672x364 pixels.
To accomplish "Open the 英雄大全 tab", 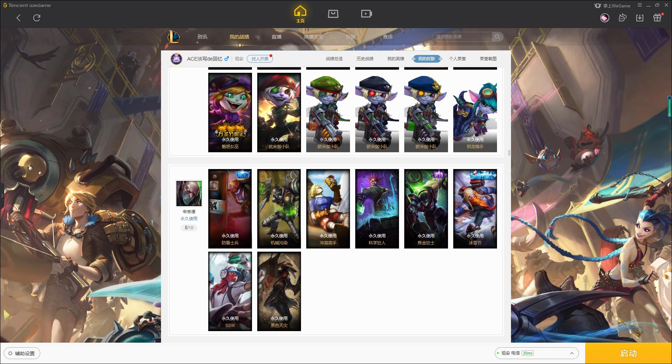I will tap(314, 37).
